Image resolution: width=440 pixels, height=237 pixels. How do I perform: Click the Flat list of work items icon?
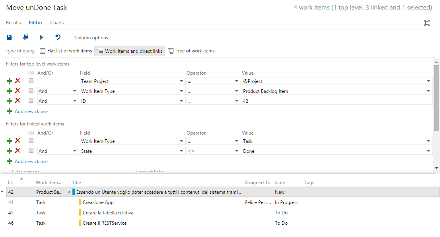pyautogui.click(x=43, y=51)
